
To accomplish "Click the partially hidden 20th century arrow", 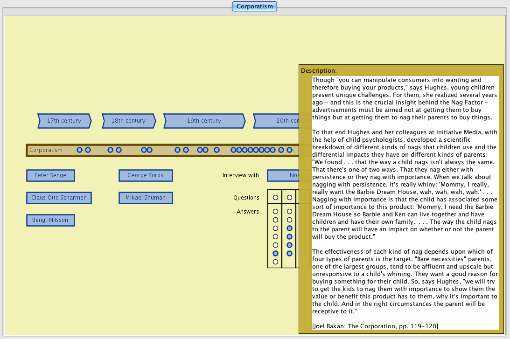I will [278, 121].
